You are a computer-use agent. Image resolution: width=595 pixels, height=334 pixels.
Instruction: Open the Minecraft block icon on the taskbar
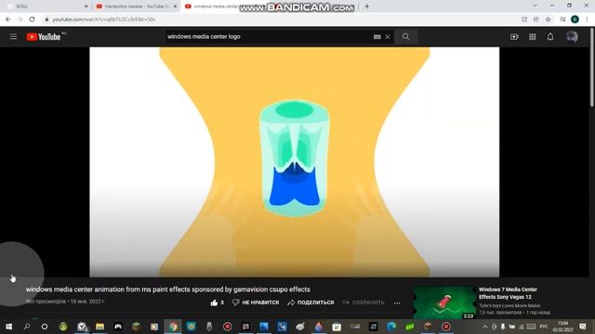137,327
